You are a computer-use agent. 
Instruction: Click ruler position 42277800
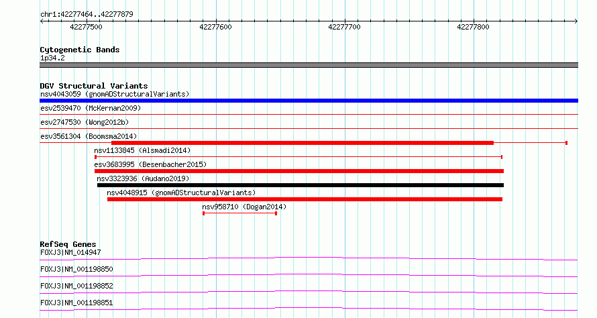click(474, 27)
